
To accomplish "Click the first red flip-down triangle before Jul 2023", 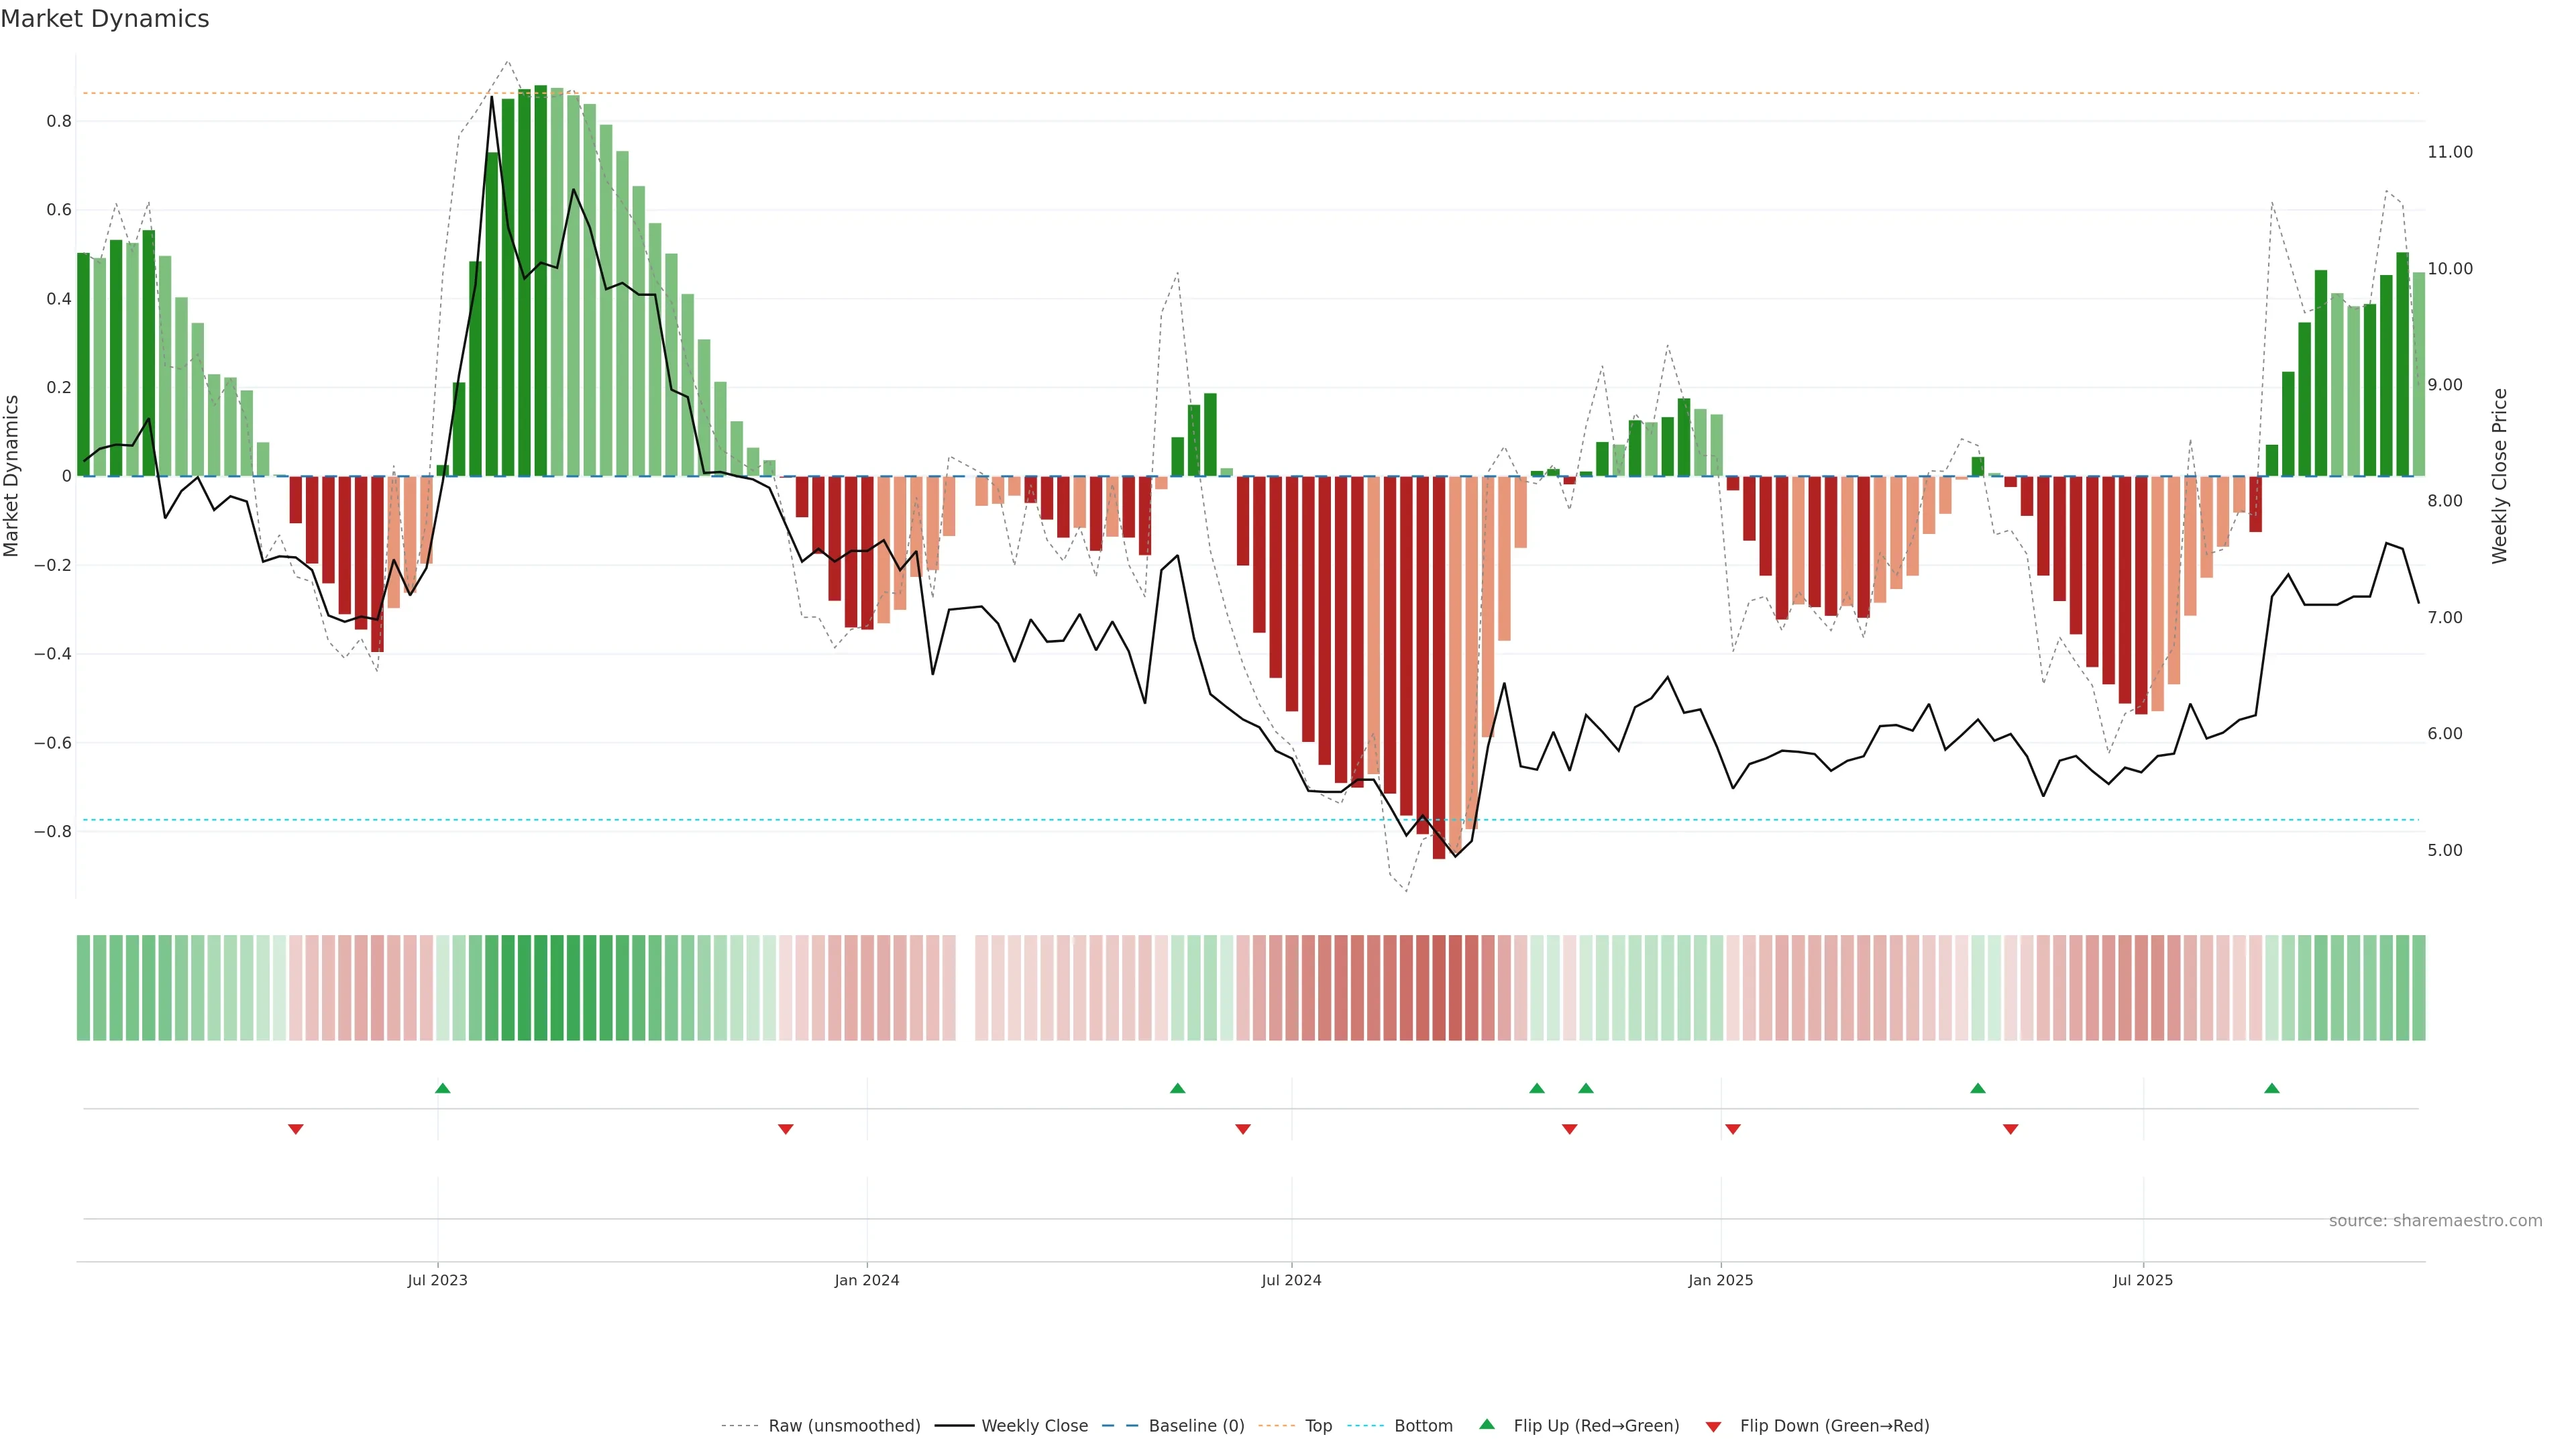I will 296,1129.
